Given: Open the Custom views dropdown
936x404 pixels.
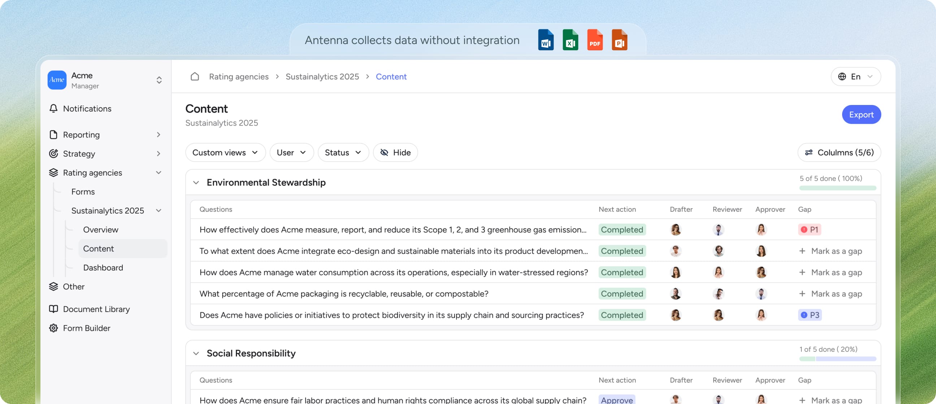Looking at the screenshot, I should [225, 153].
